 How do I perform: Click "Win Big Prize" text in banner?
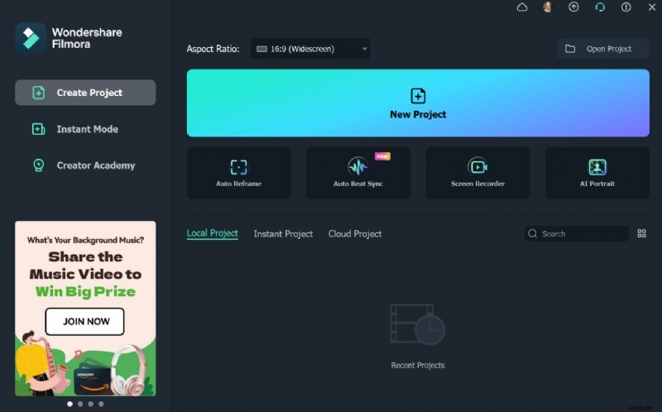coord(86,292)
